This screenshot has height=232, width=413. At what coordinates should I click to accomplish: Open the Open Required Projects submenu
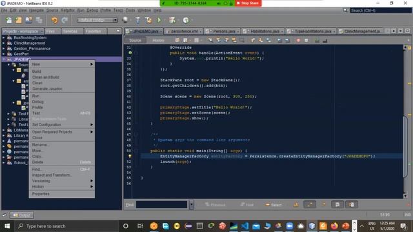(62, 131)
